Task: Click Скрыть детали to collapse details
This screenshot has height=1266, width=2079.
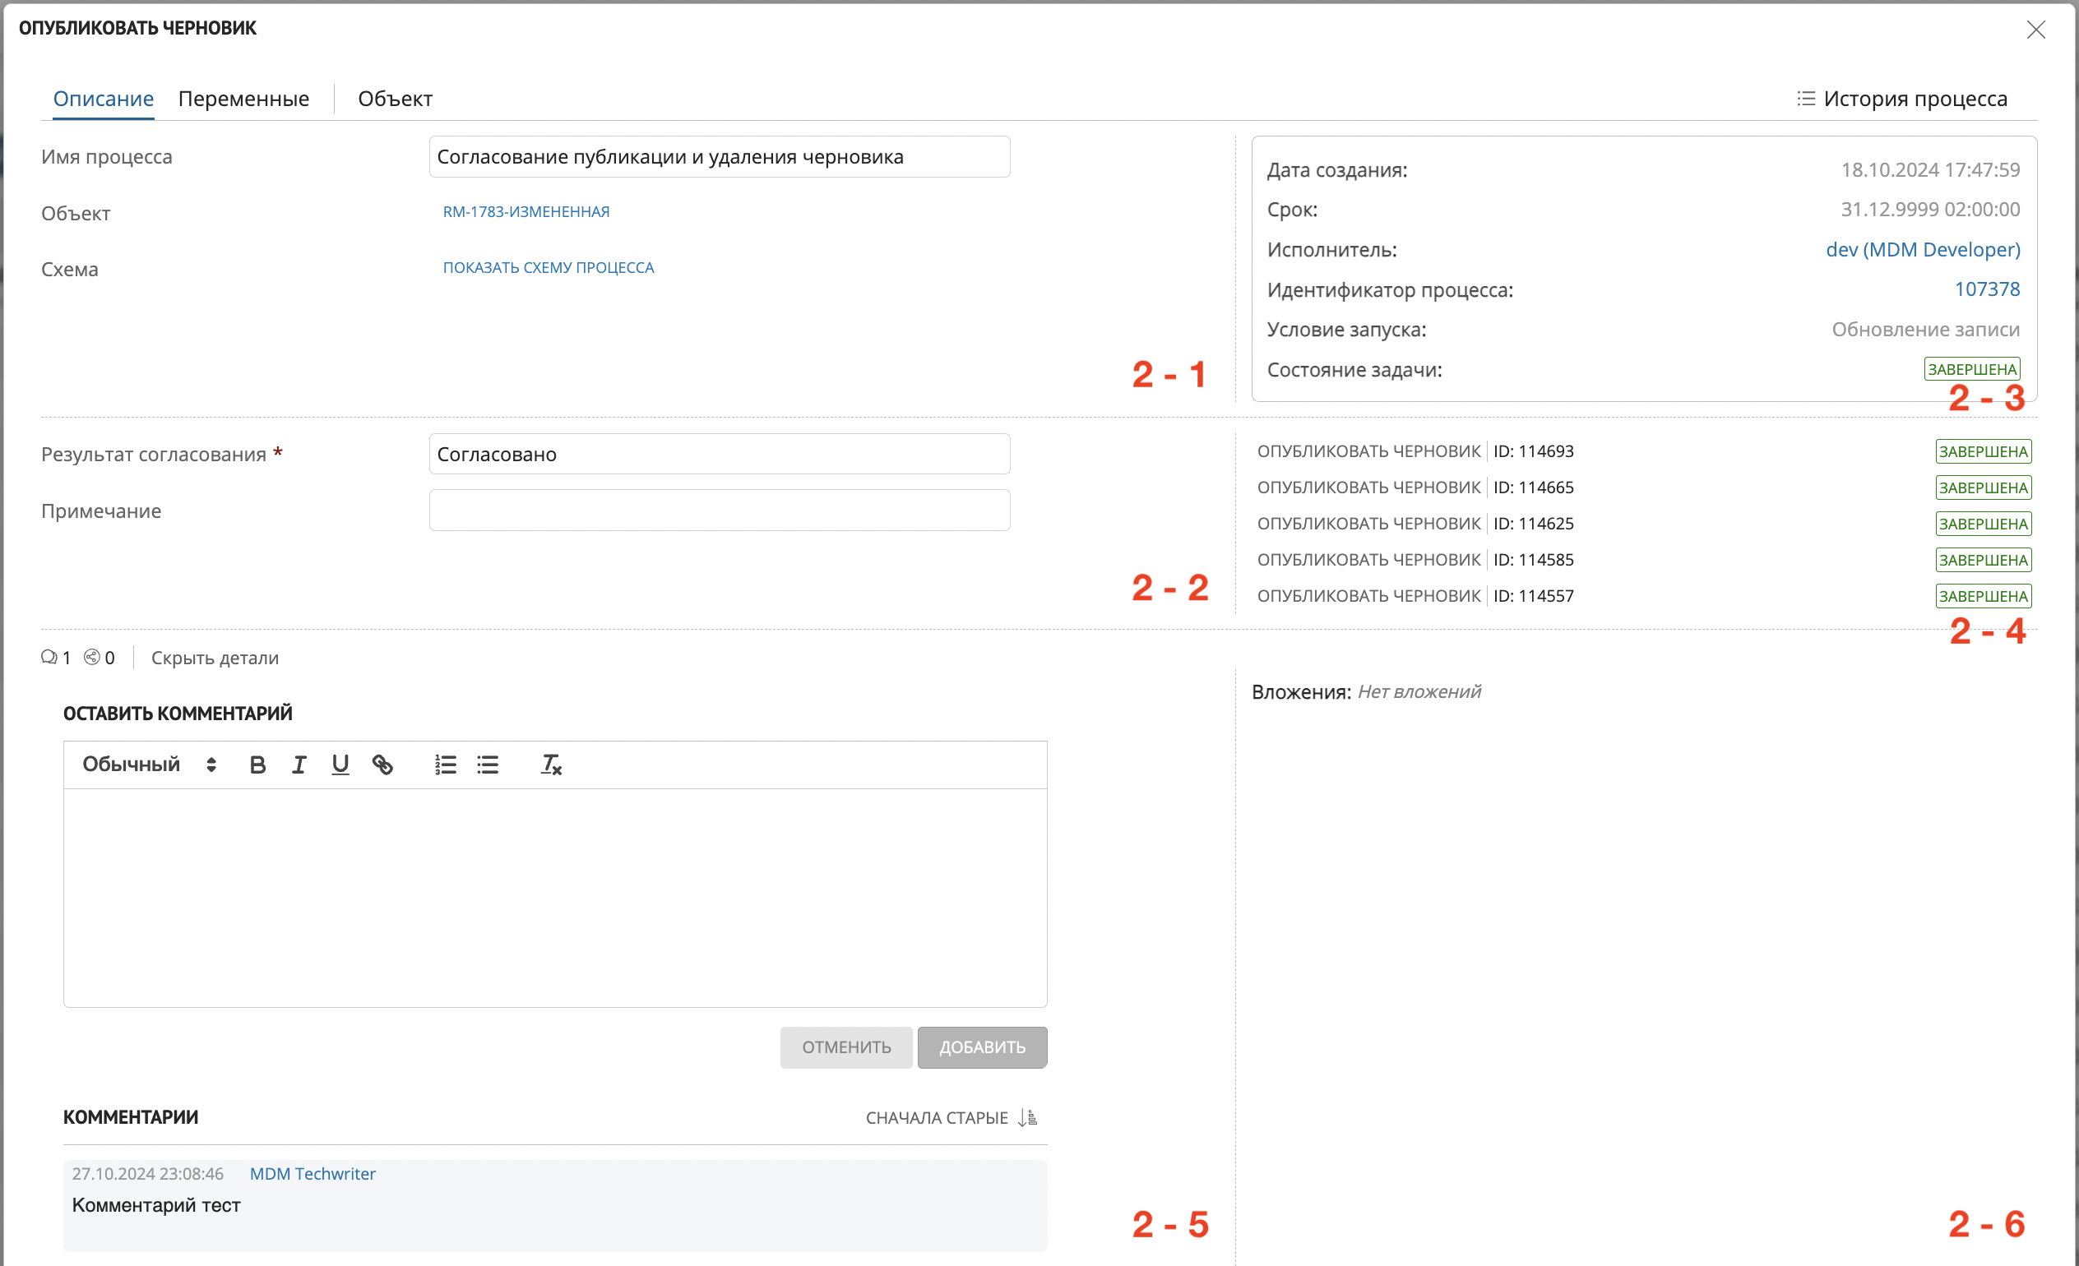Action: click(215, 658)
